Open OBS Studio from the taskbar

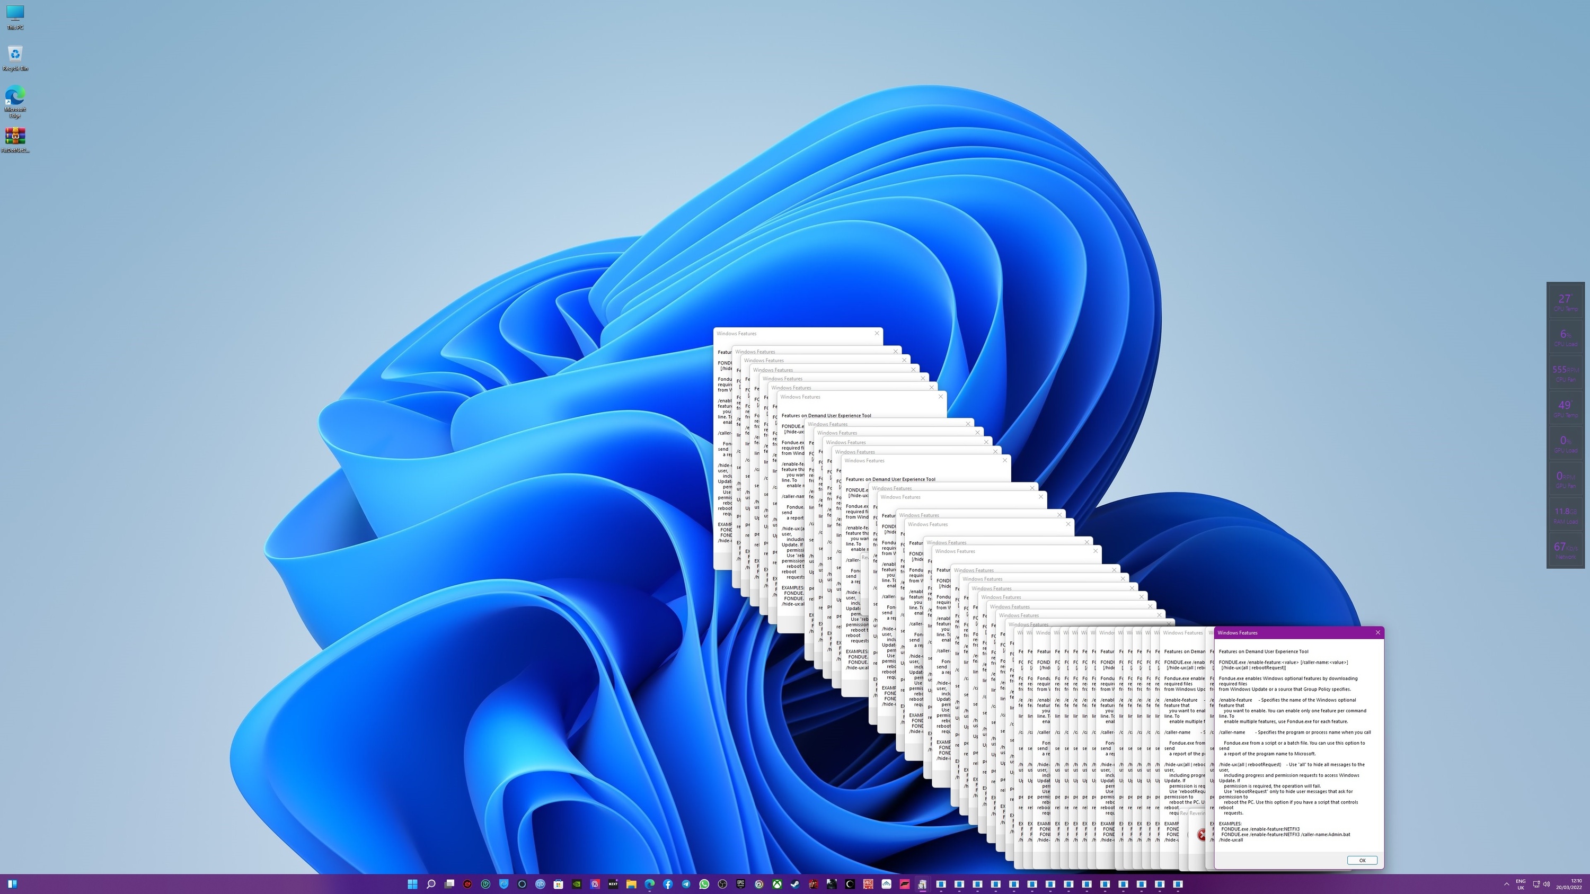click(723, 884)
